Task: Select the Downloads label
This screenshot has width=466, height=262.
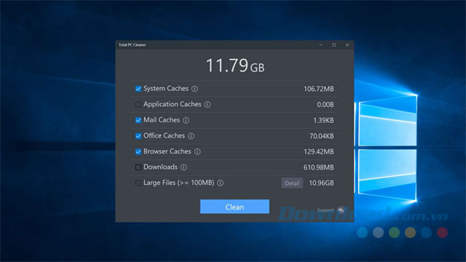Action: (160, 167)
